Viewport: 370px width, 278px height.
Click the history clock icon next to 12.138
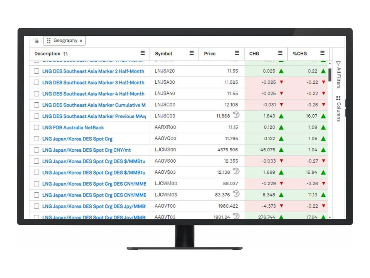236,171
